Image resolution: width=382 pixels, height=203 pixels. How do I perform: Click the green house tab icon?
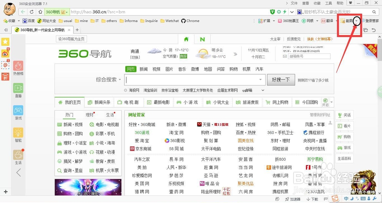tap(186, 39)
